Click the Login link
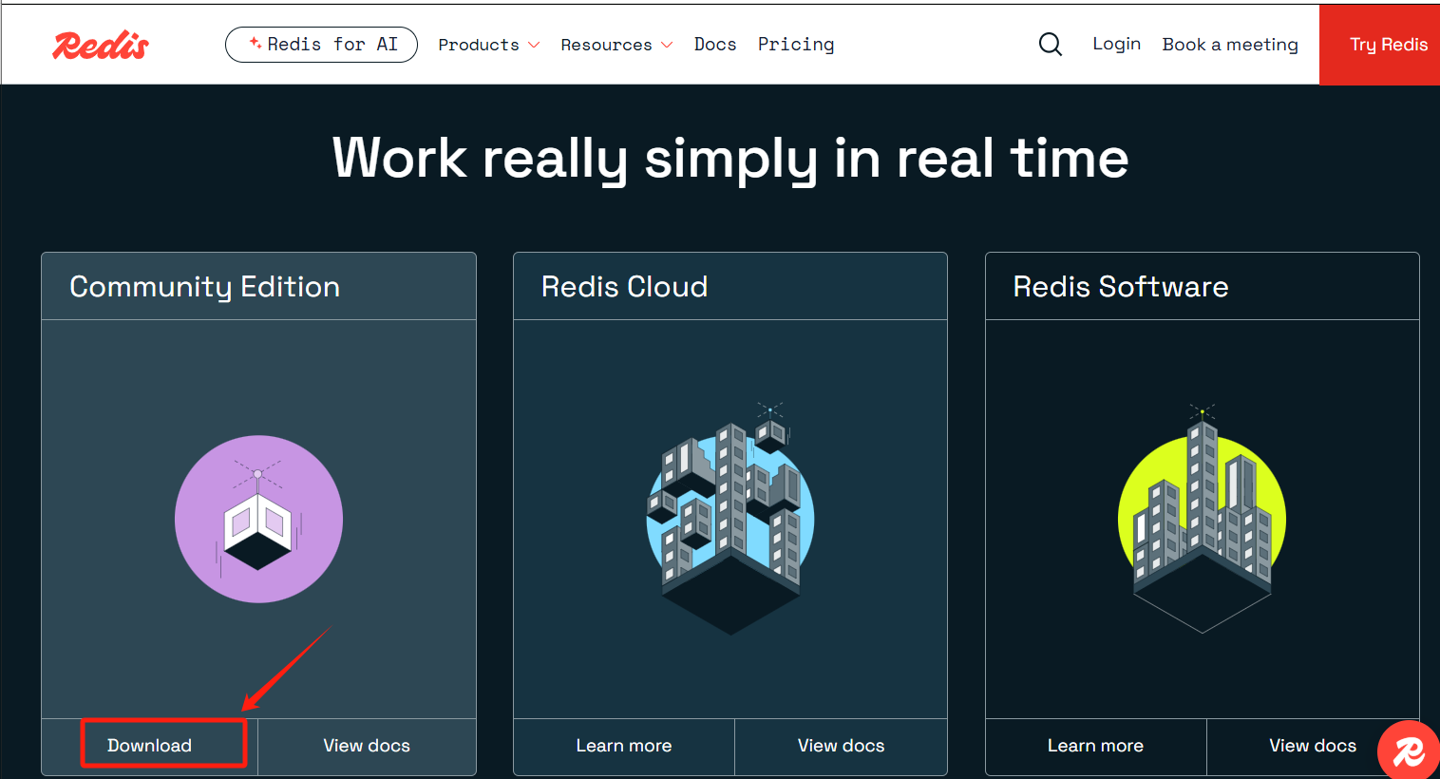 tap(1116, 44)
